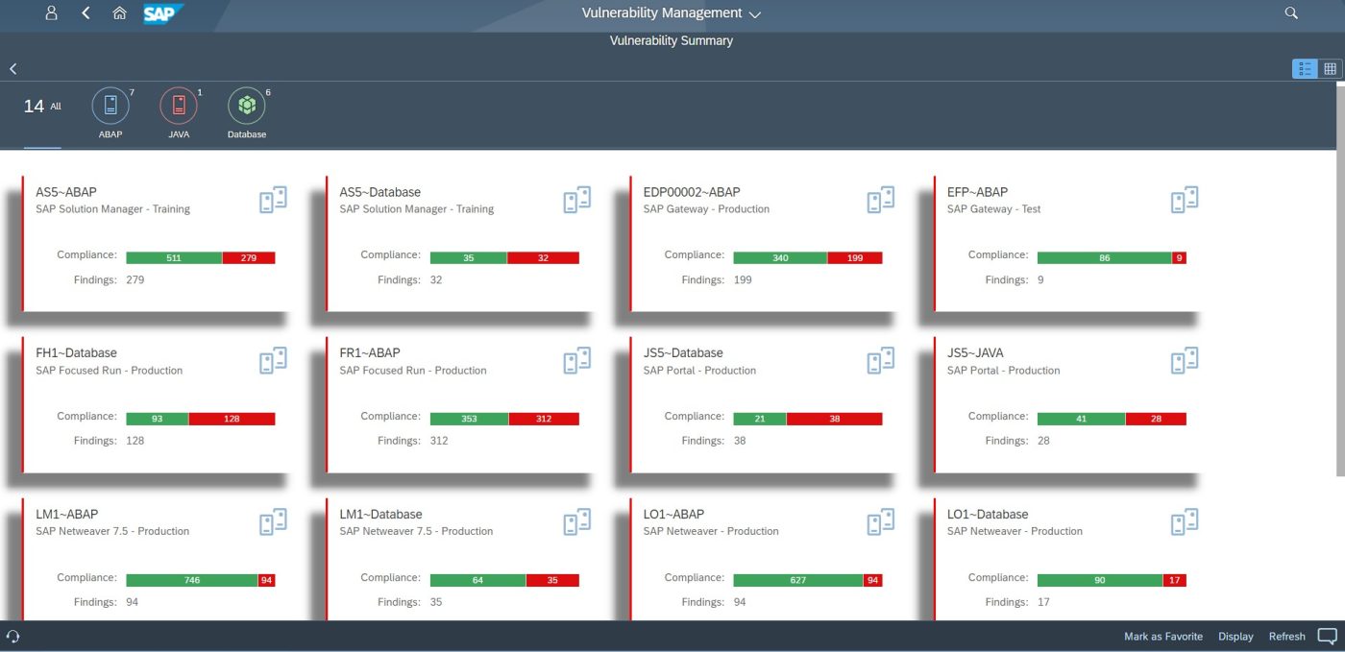Image resolution: width=1345 pixels, height=652 pixels.
Task: Open search with the magnifier icon
Action: [1291, 12]
